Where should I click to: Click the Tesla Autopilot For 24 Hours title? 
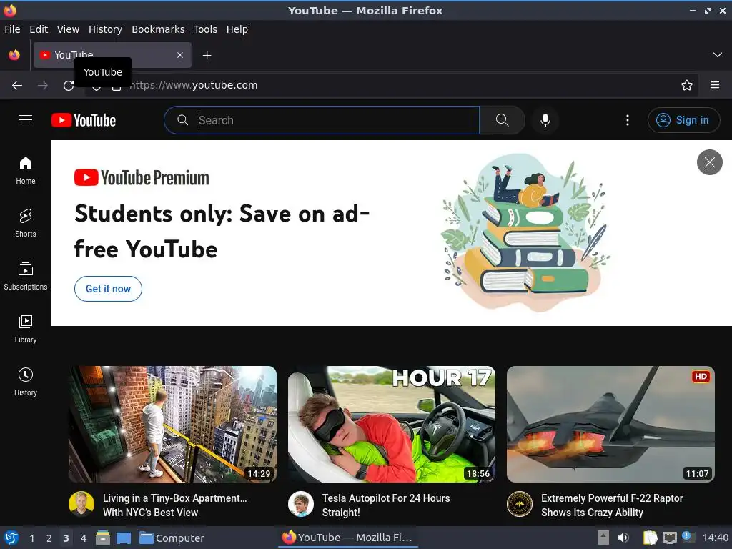click(386, 505)
